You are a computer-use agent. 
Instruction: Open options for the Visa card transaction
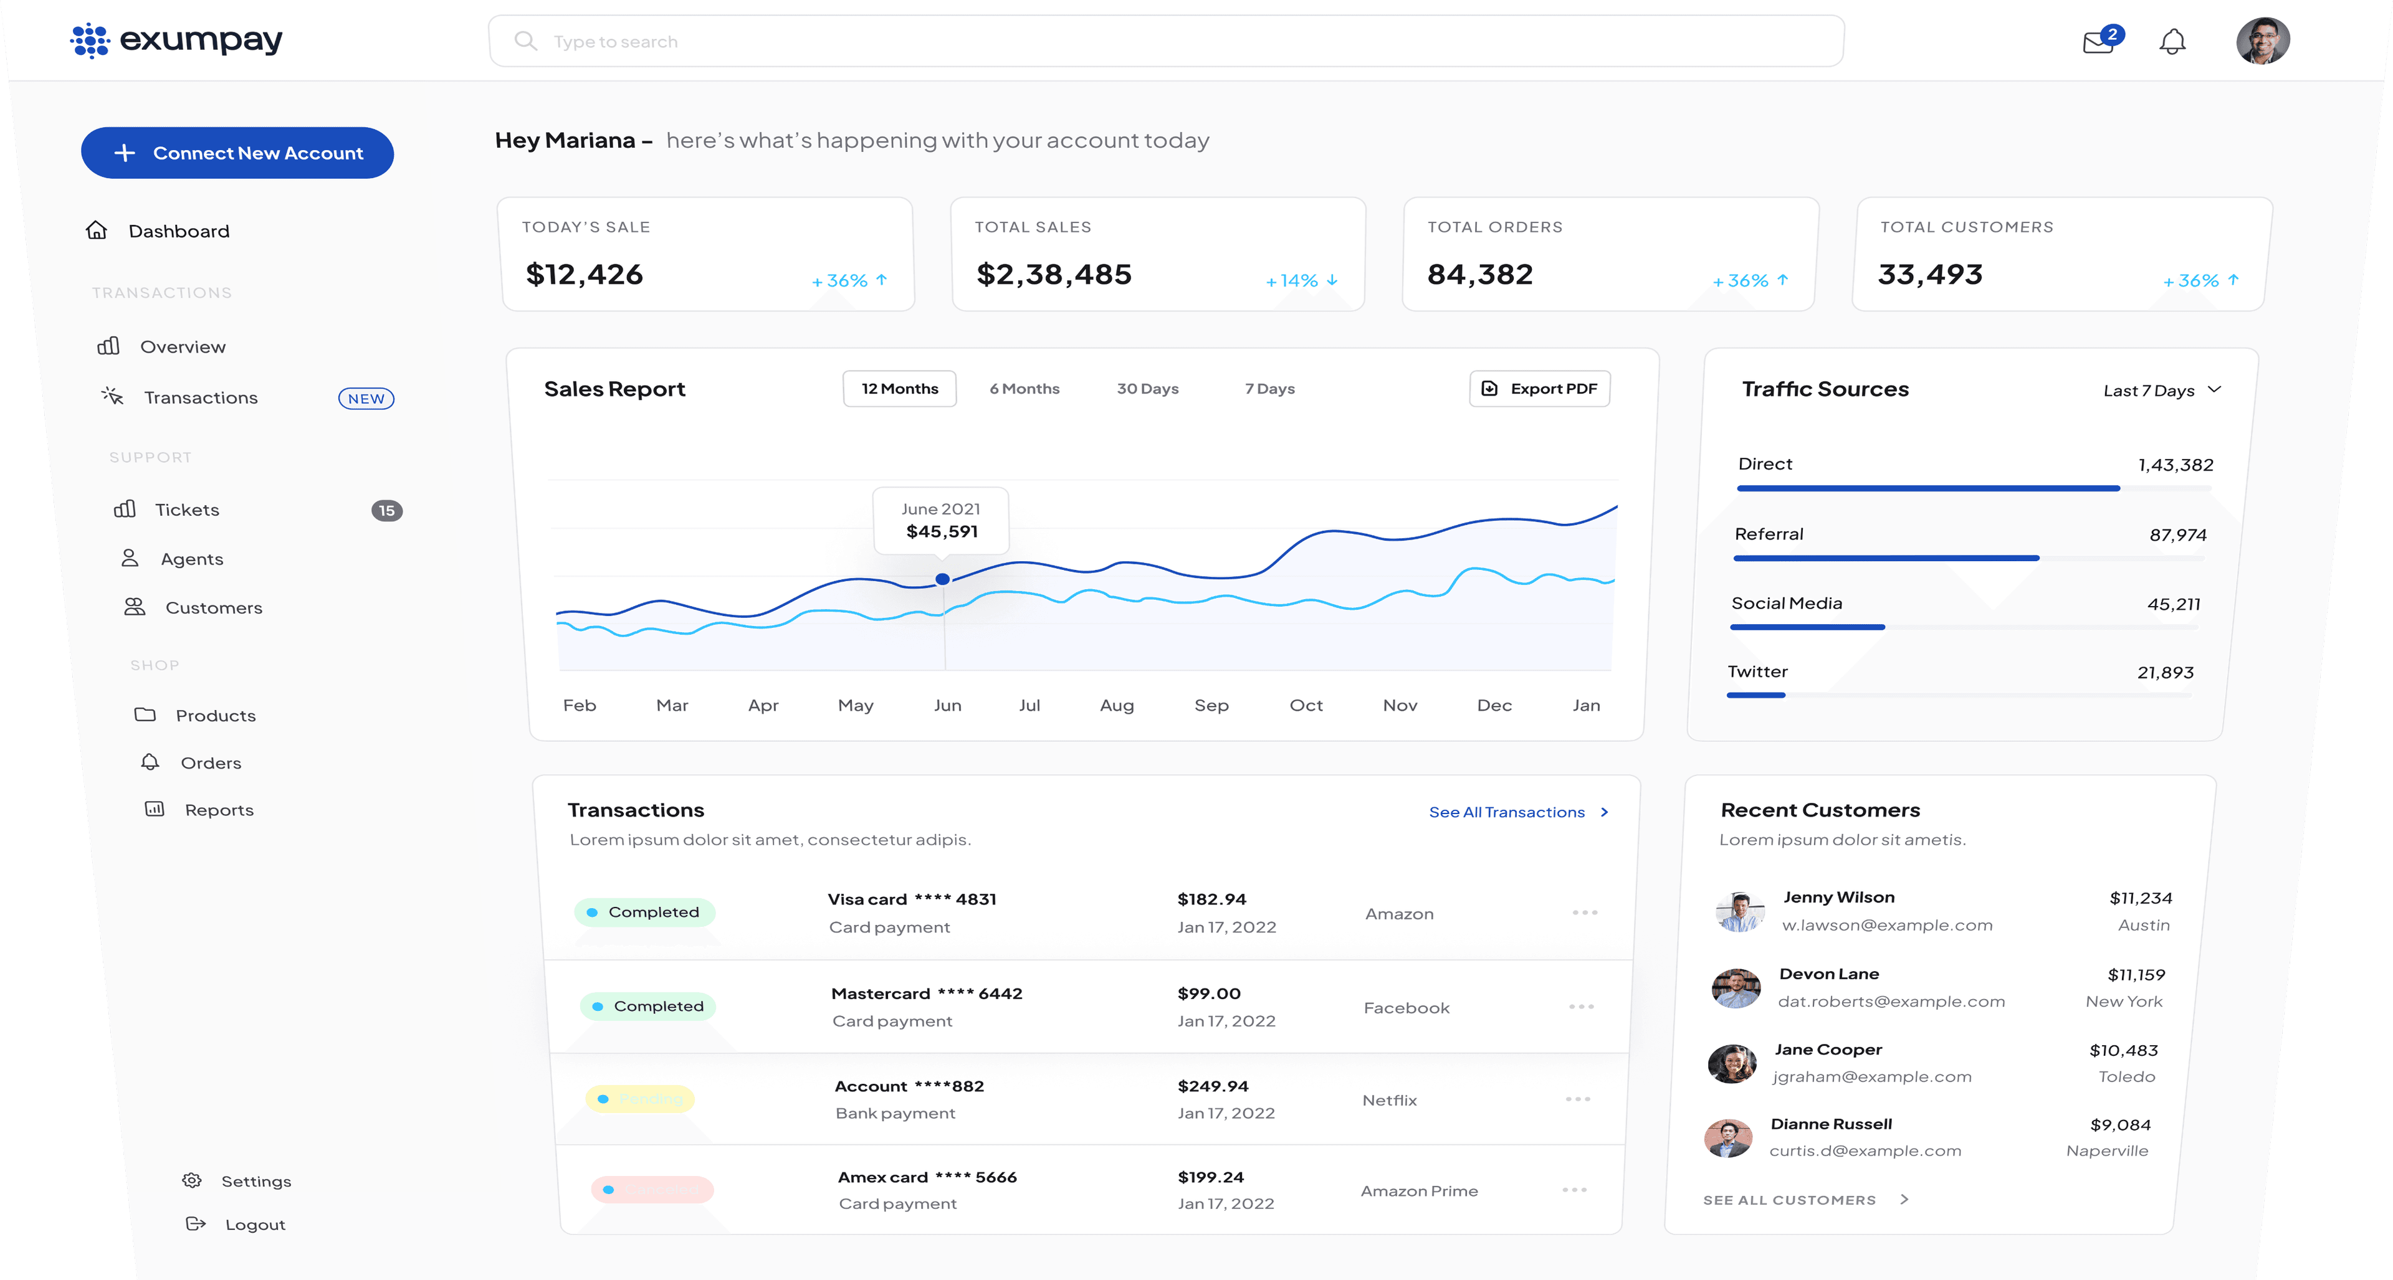(1584, 913)
